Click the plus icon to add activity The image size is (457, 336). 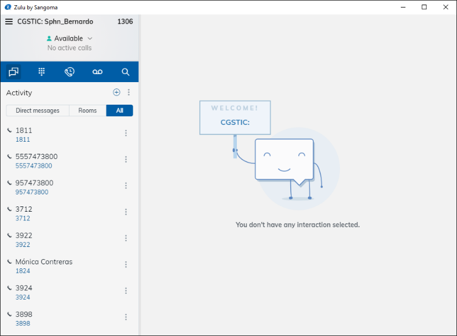coord(116,93)
